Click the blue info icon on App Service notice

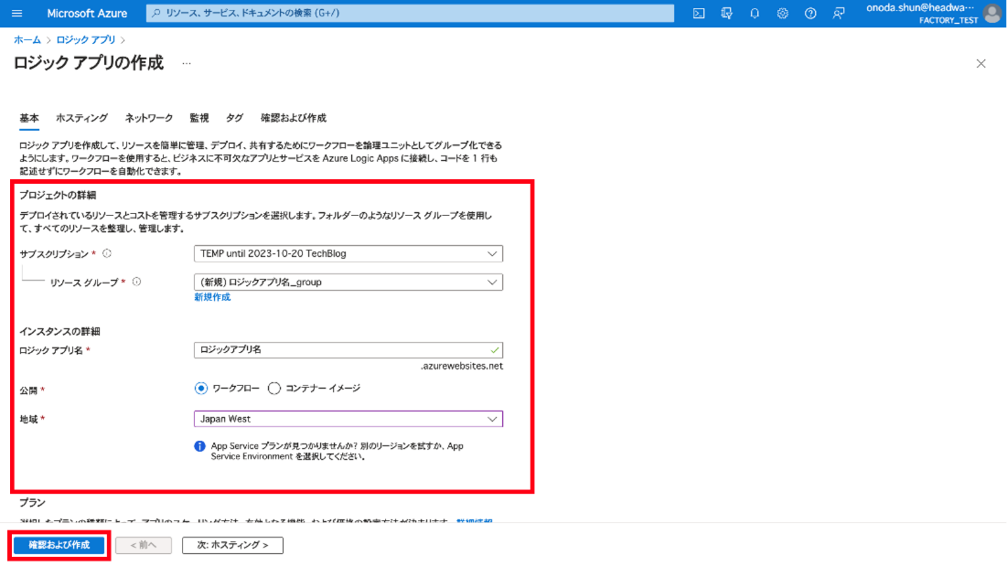(x=199, y=446)
